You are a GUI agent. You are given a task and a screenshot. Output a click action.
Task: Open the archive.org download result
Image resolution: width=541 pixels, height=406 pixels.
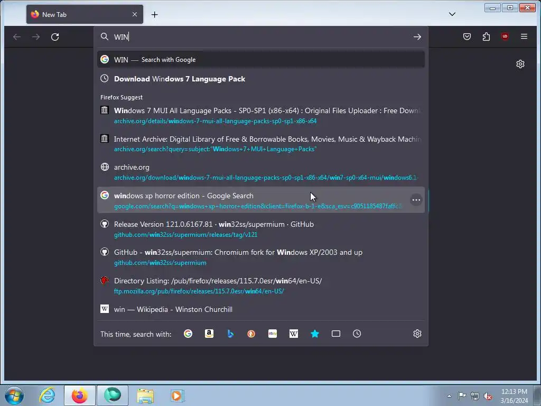coord(261,172)
